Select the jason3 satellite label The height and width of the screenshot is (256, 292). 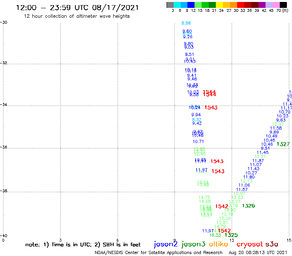click(x=193, y=244)
